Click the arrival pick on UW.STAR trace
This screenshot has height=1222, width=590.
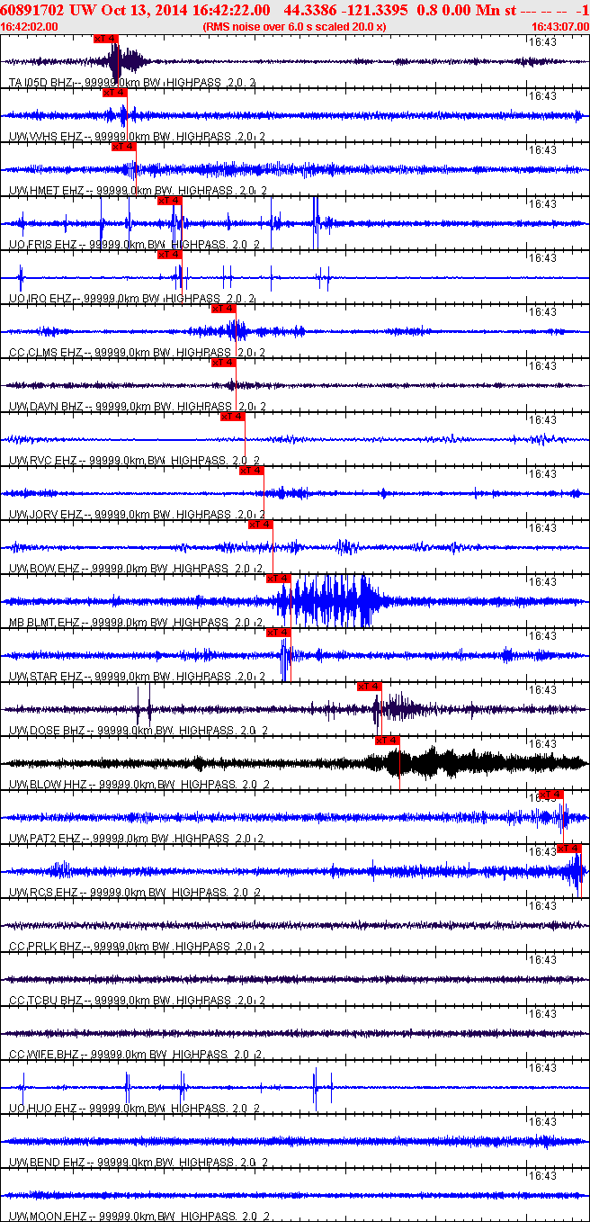(278, 633)
